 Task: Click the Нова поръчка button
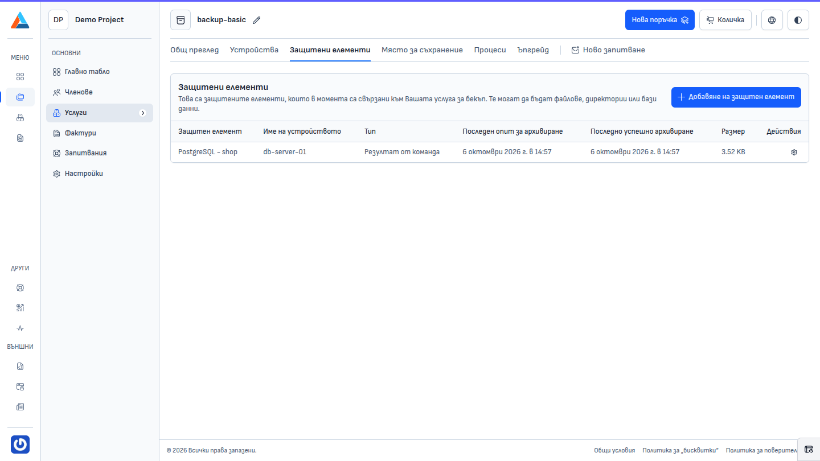point(660,20)
